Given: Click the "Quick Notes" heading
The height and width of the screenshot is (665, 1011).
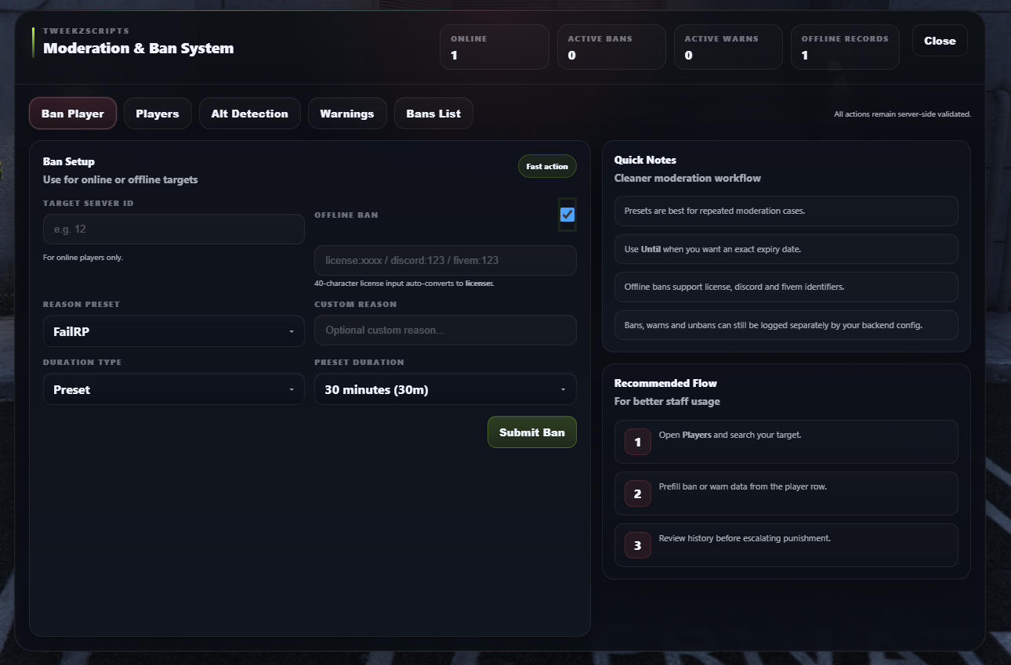Looking at the screenshot, I should click(x=645, y=160).
